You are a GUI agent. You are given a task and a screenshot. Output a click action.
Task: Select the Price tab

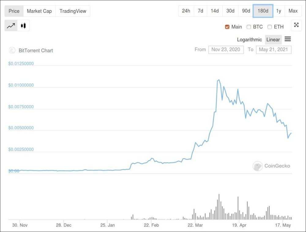(x=14, y=11)
